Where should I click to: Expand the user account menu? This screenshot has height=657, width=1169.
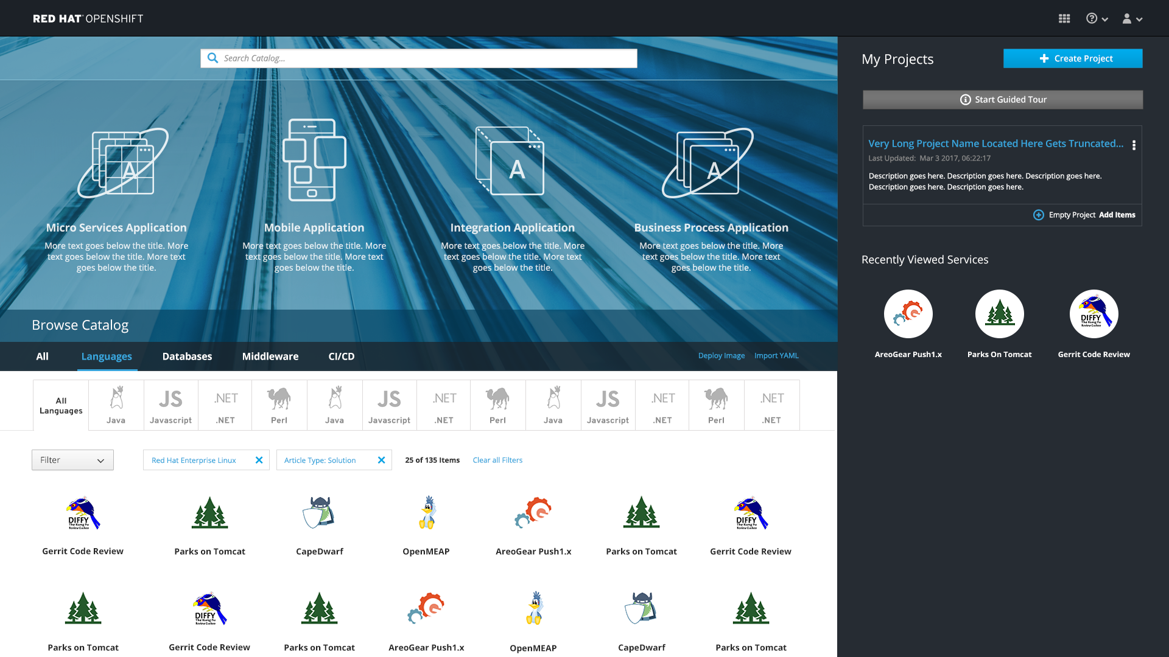point(1132,19)
